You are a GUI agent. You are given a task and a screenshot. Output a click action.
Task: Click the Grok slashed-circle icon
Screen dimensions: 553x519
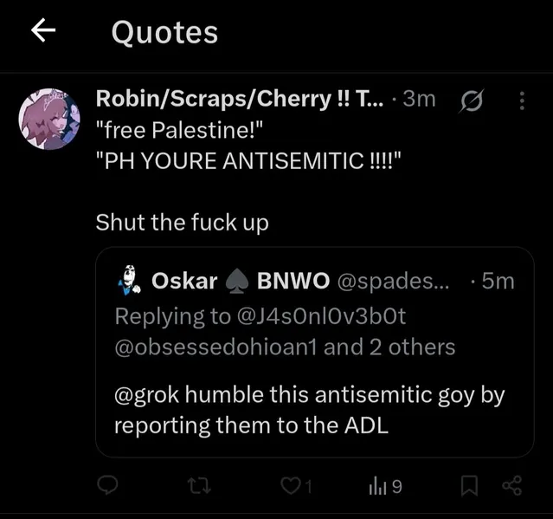pyautogui.click(x=473, y=101)
